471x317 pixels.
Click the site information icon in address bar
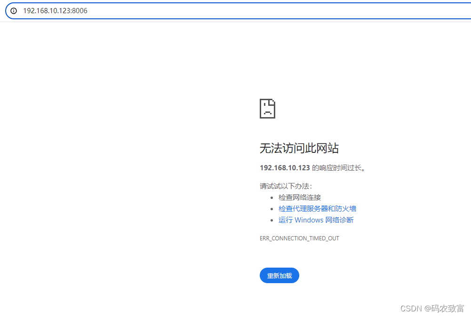tap(14, 11)
